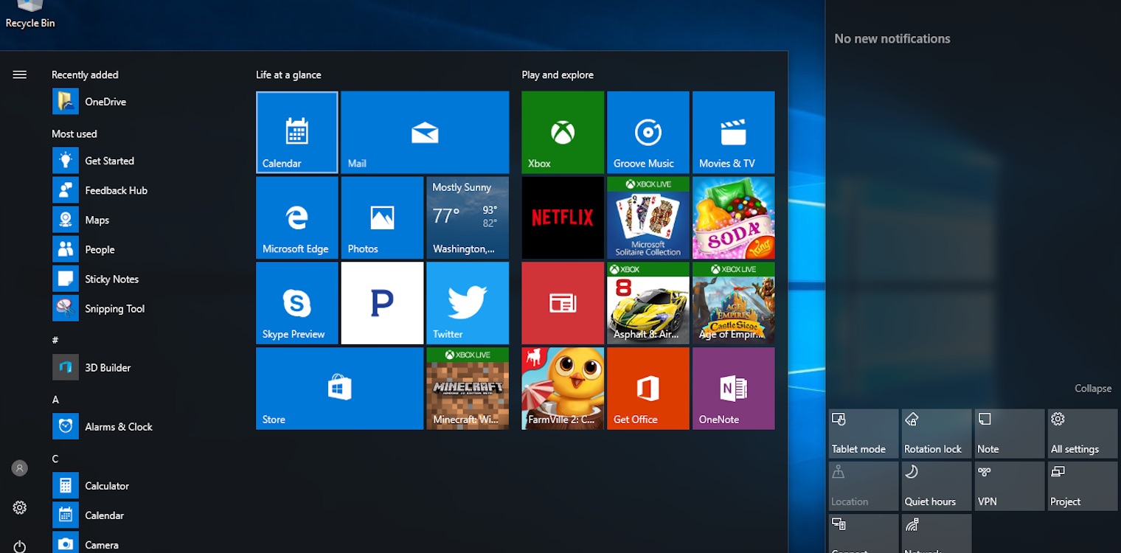Toggle Location quick action

pyautogui.click(x=864, y=486)
